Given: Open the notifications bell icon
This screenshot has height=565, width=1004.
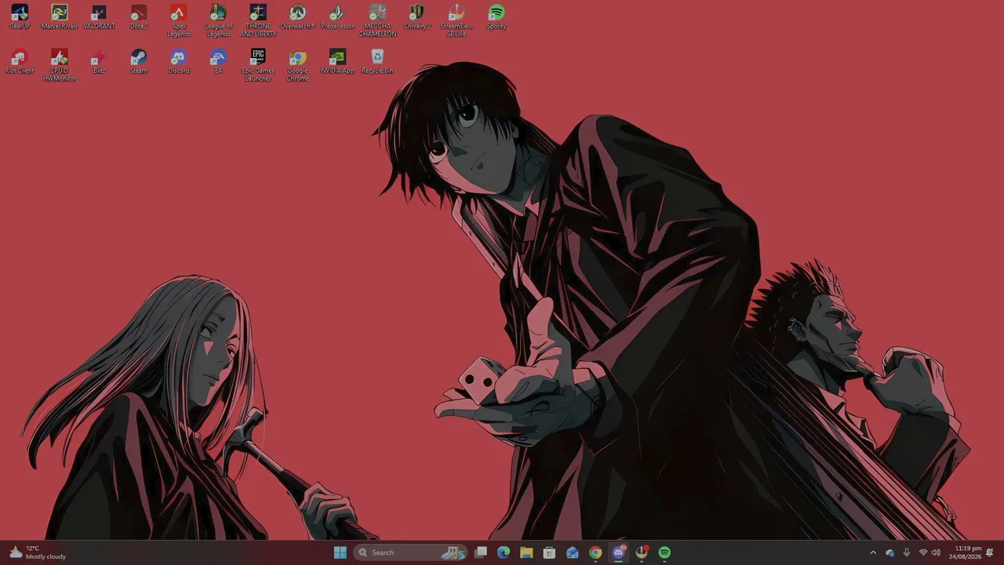Looking at the screenshot, I should 990,552.
